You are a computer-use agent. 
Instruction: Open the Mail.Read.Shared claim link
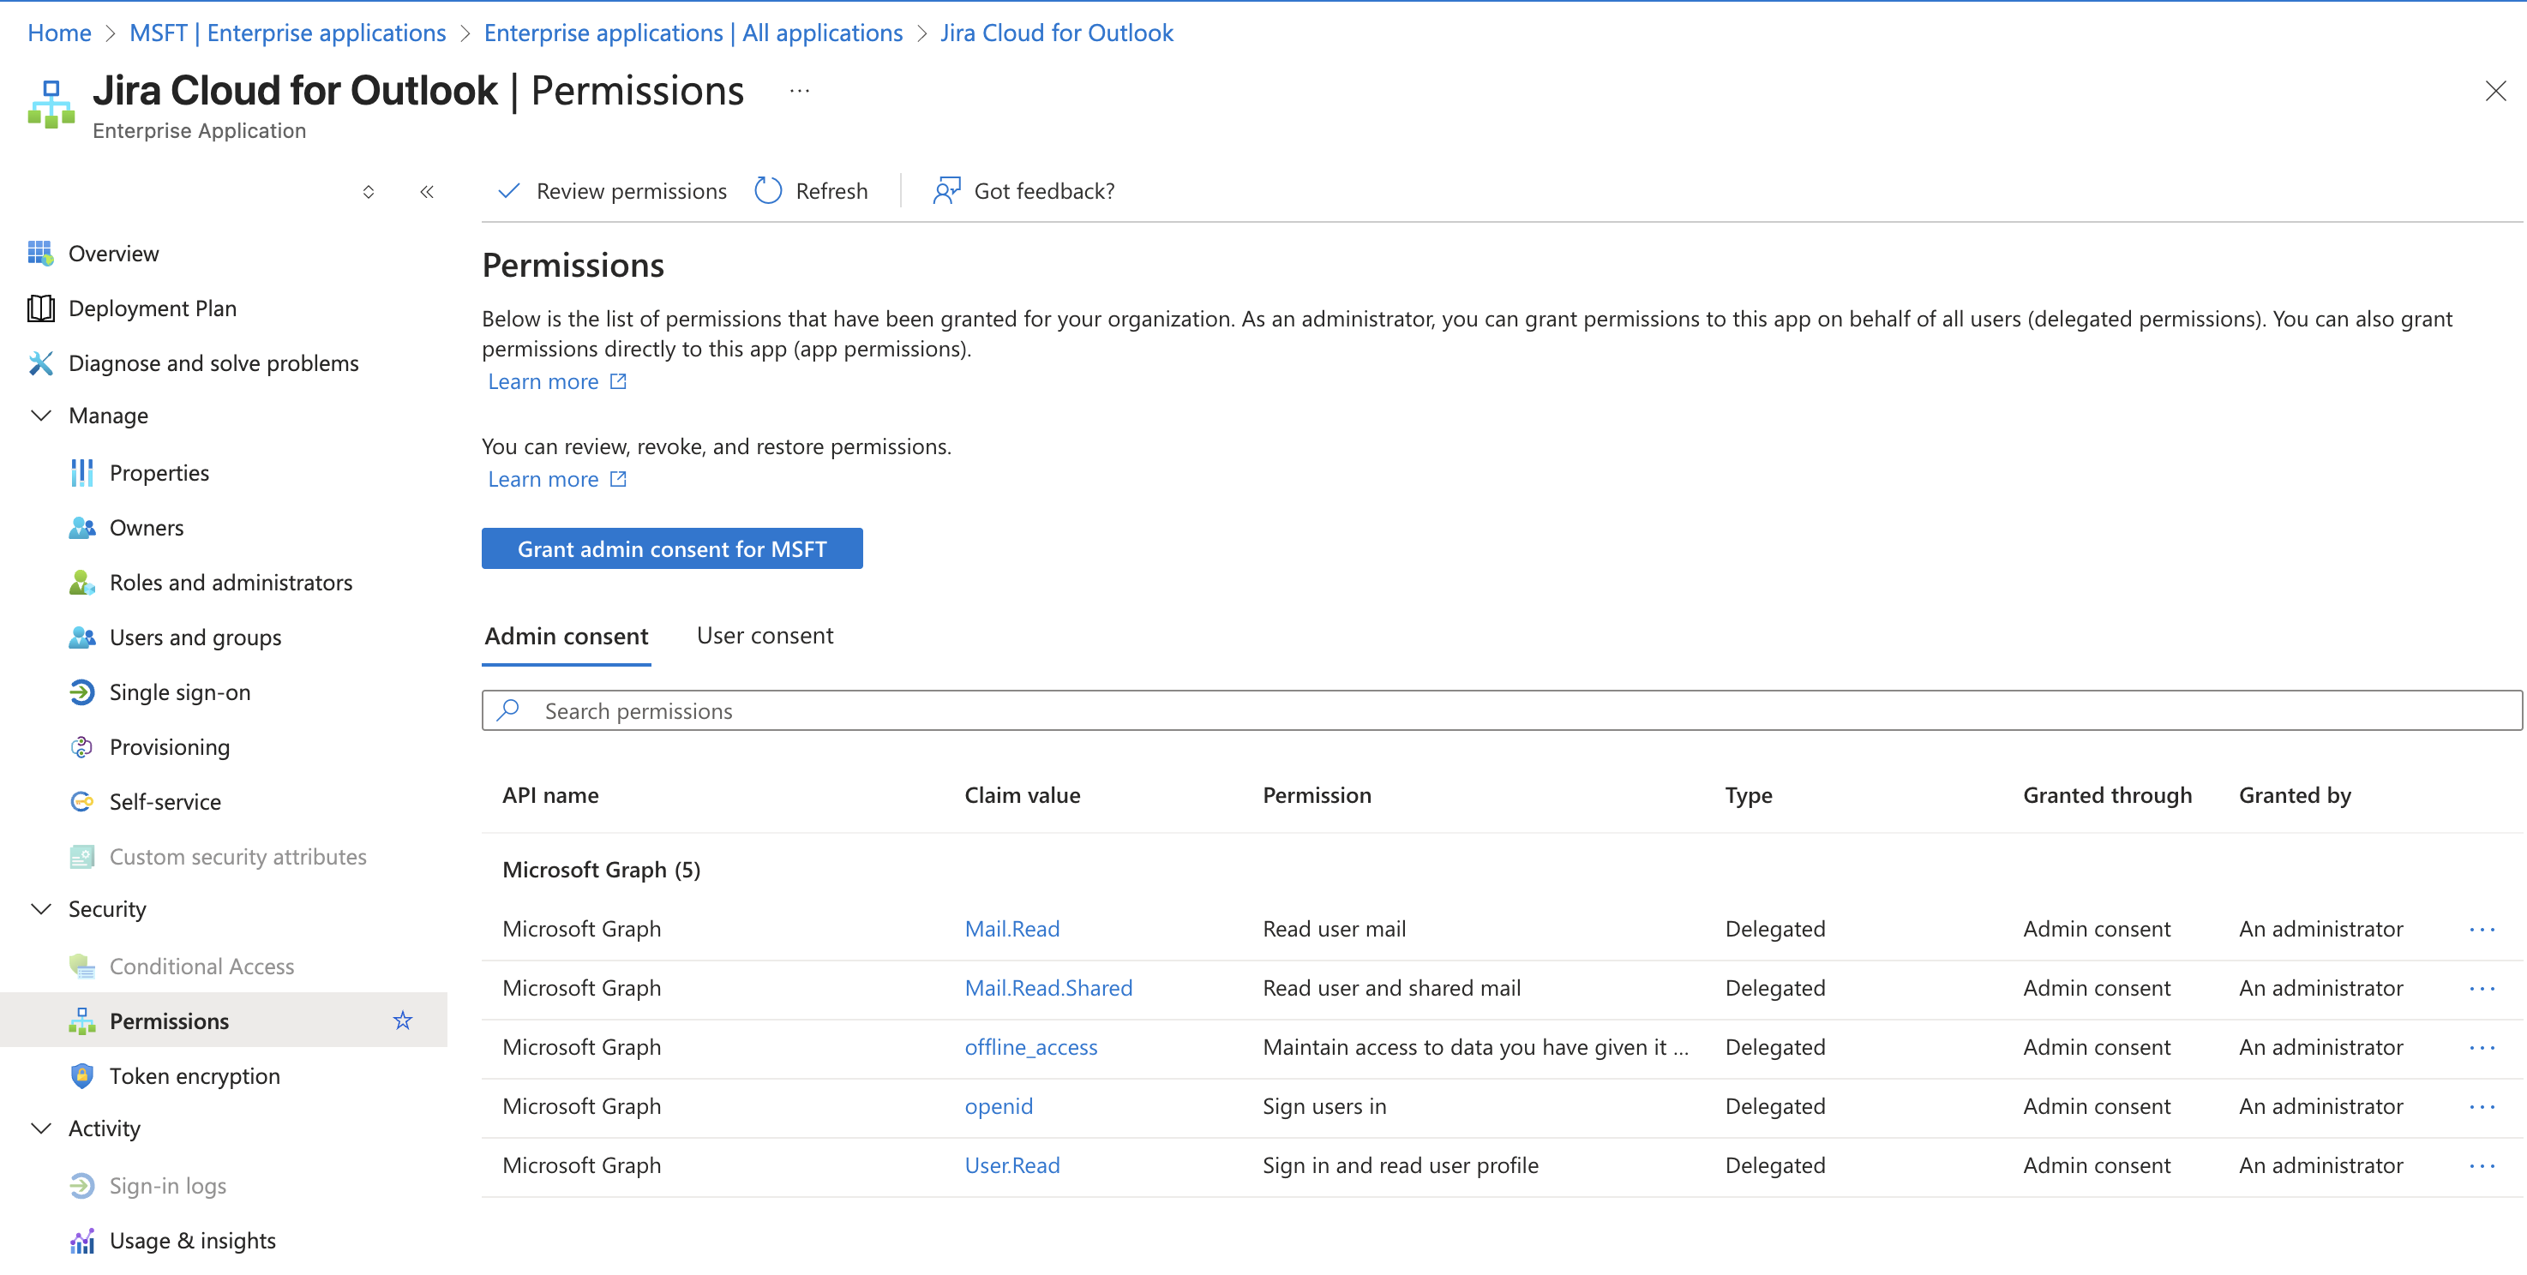tap(1047, 988)
